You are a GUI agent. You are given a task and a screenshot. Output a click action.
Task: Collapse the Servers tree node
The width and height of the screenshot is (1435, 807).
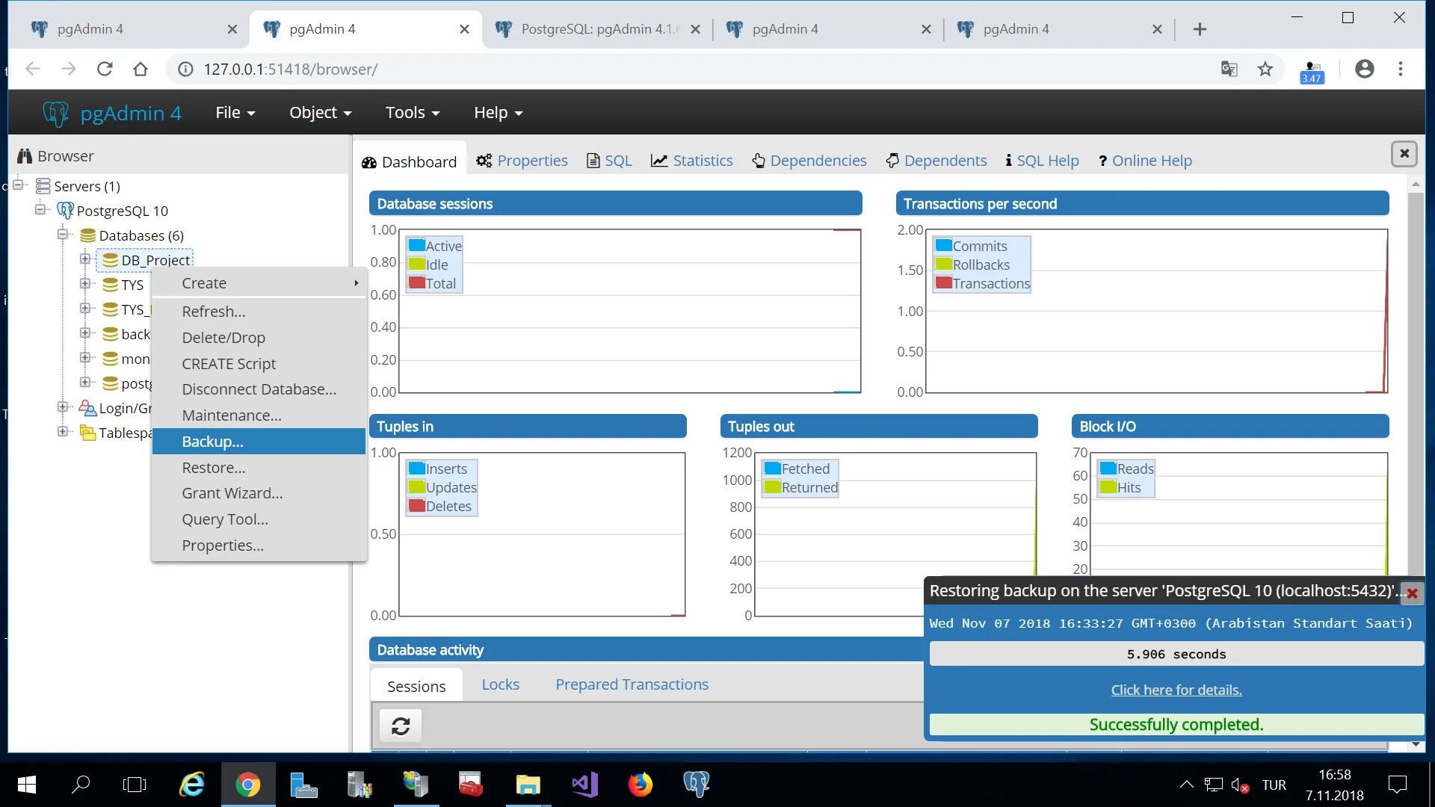tap(19, 185)
